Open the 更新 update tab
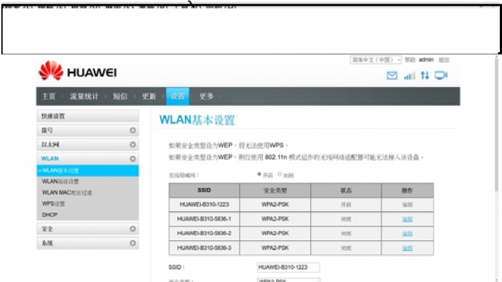The width and height of the screenshot is (502, 282). tap(149, 96)
